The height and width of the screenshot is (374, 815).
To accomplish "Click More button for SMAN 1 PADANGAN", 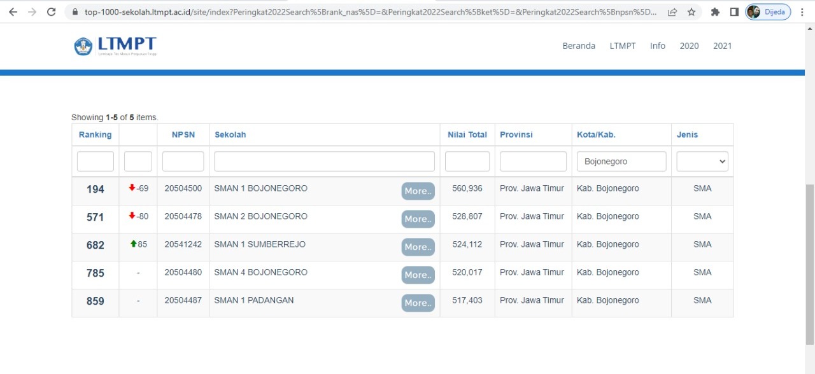I will tap(418, 303).
